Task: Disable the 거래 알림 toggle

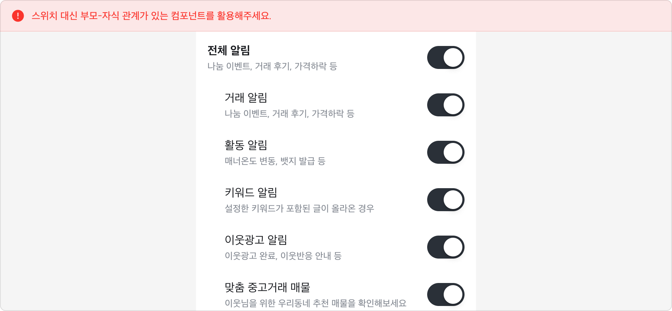Action: (445, 105)
